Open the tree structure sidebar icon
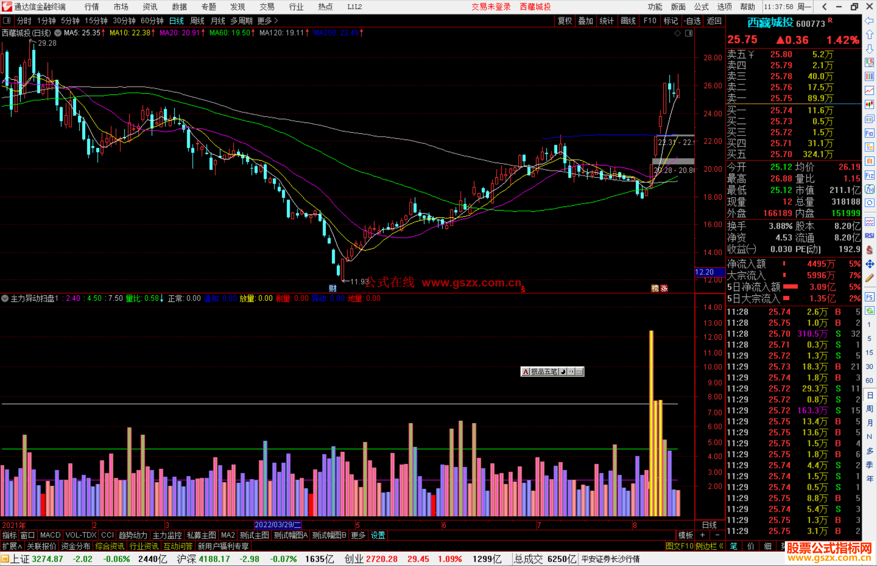Viewport: 877px width, 566px height. pyautogui.click(x=869, y=147)
